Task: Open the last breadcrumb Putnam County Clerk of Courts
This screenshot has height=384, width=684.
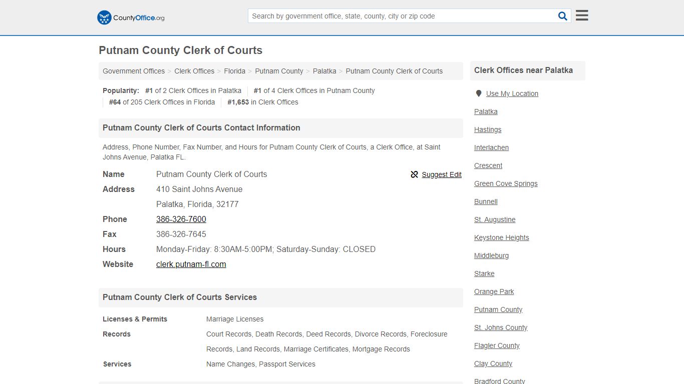Action: pos(394,71)
